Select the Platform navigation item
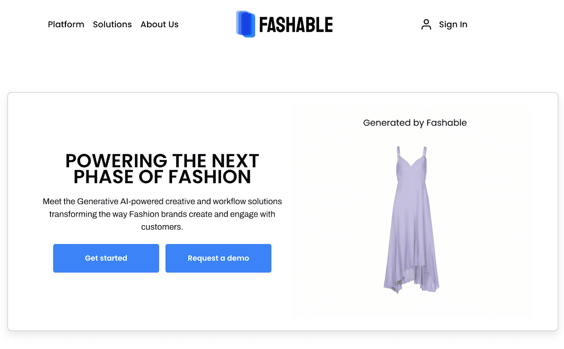The width and height of the screenshot is (564, 349). pyautogui.click(x=66, y=24)
